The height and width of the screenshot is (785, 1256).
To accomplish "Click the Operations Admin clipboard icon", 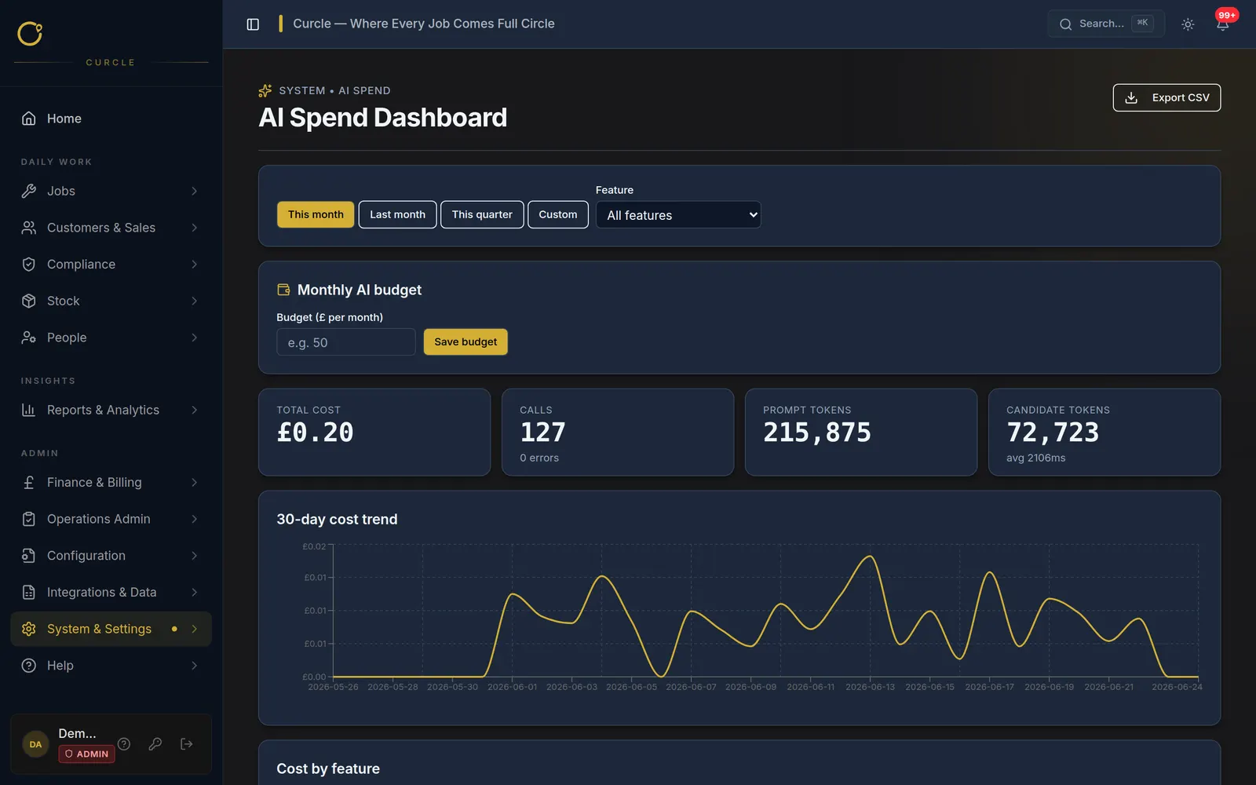I will (29, 519).
